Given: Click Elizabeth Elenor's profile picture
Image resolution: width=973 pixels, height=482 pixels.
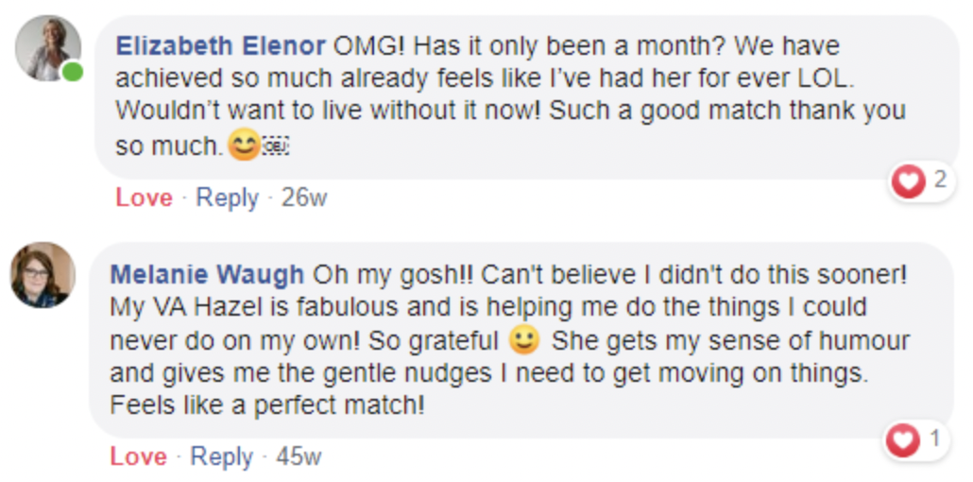Looking at the screenshot, I should coord(48,47).
